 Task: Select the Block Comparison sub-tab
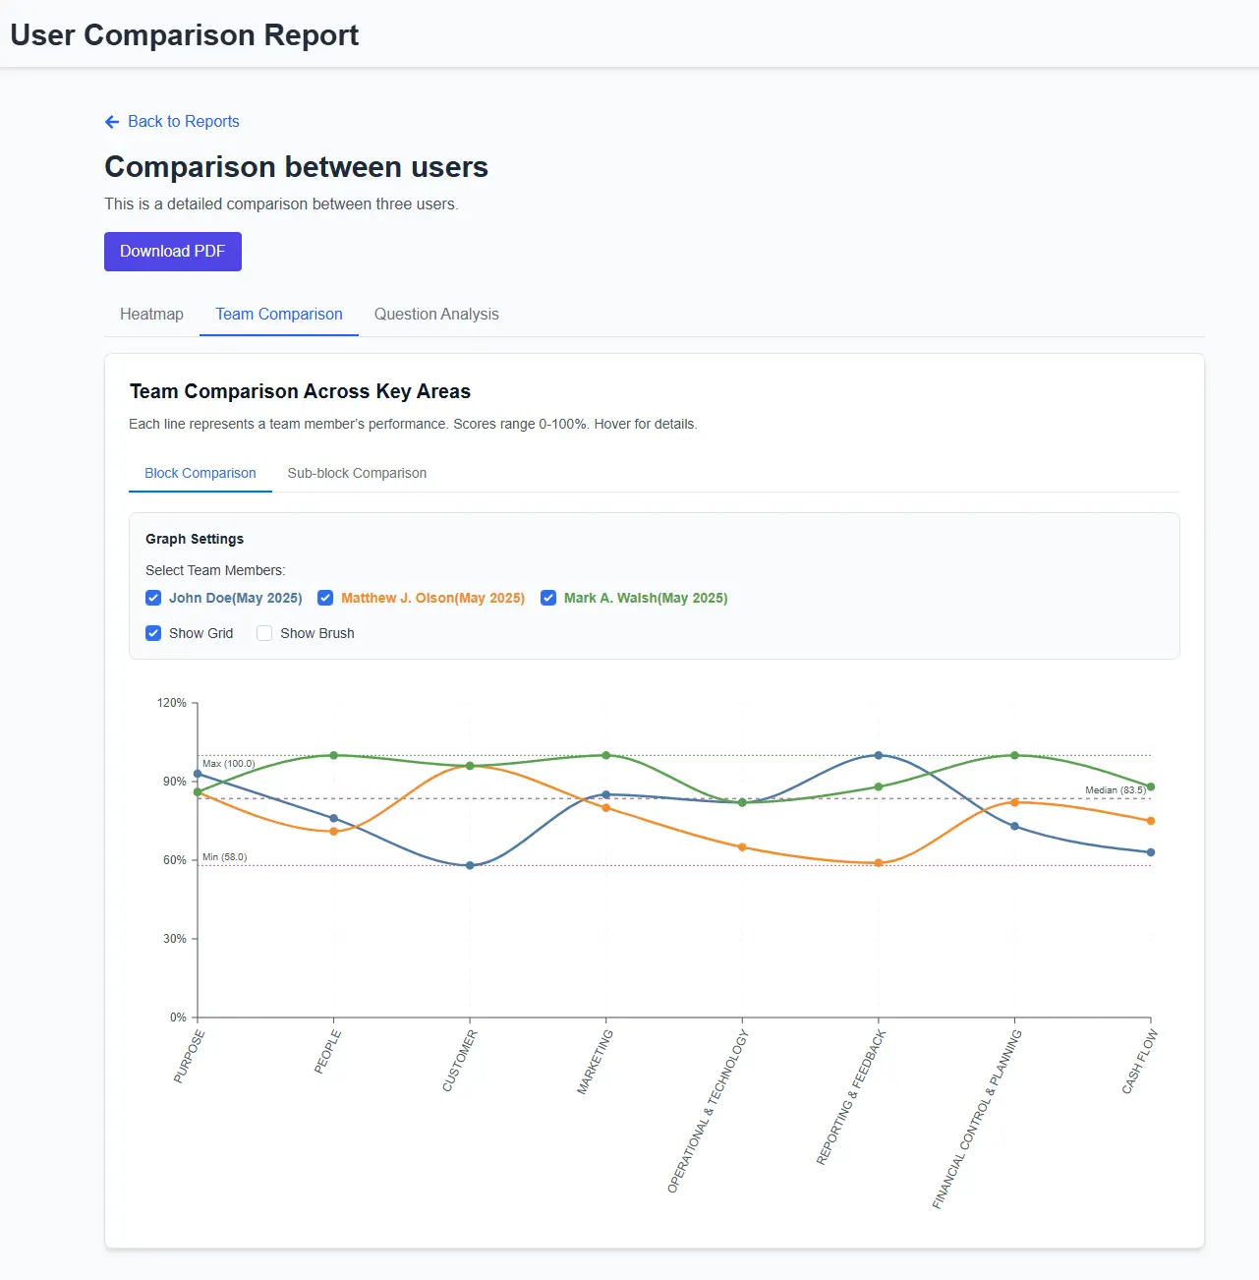(x=200, y=474)
